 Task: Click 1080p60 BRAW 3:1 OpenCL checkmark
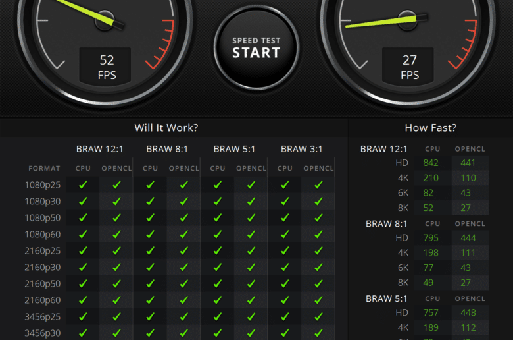click(319, 234)
